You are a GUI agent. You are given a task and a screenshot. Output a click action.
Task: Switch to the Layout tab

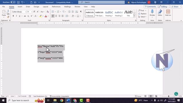(45, 7)
